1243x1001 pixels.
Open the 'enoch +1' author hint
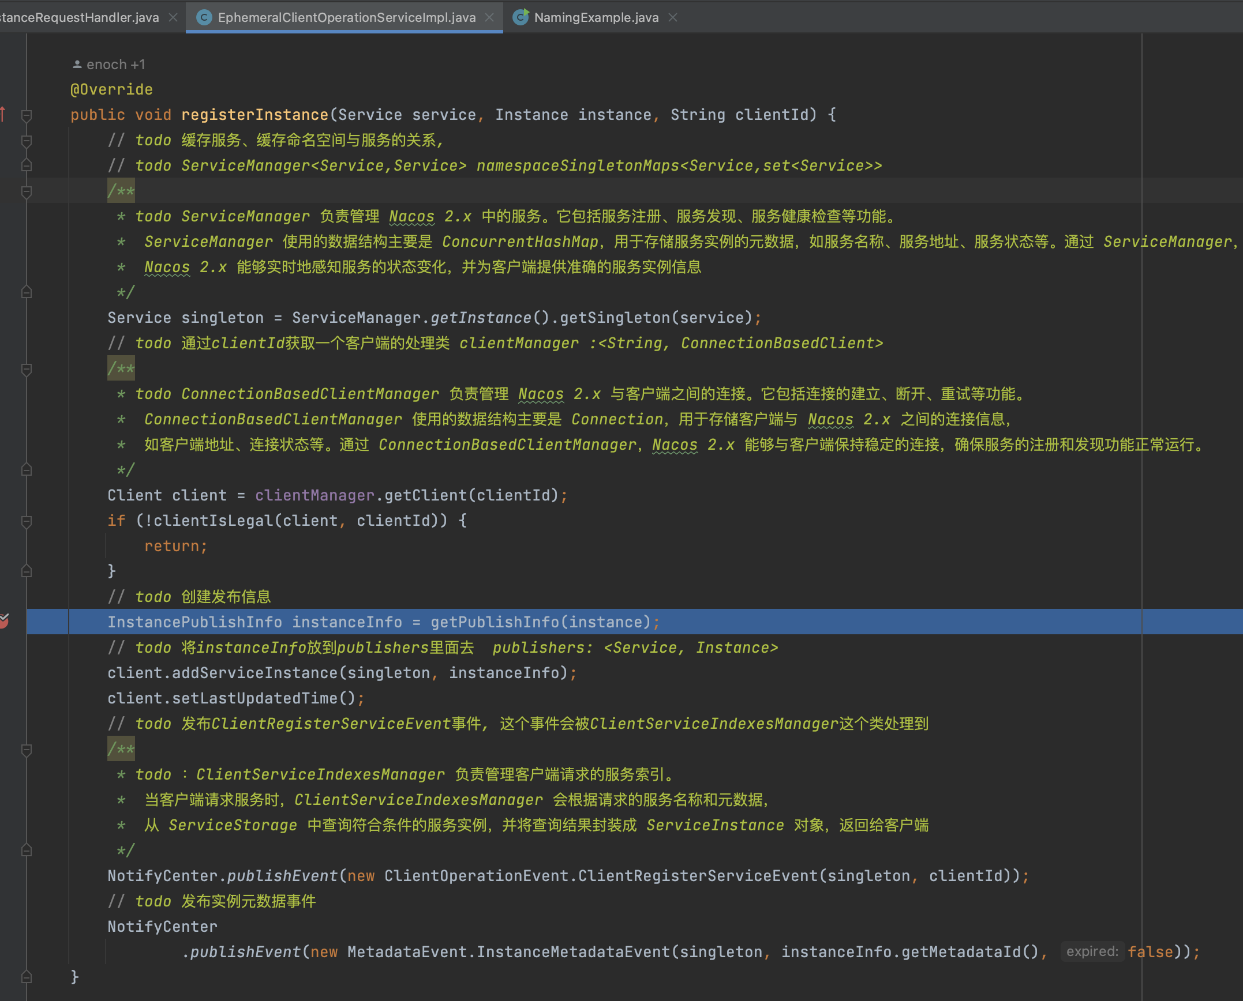point(110,65)
